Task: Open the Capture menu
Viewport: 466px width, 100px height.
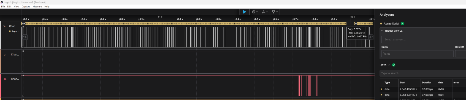Action: tap(26, 7)
